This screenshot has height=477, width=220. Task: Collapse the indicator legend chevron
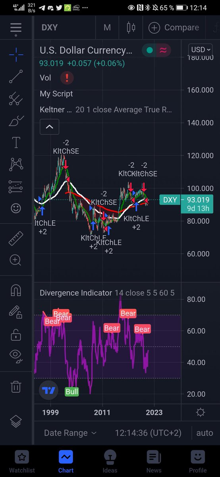click(x=49, y=127)
